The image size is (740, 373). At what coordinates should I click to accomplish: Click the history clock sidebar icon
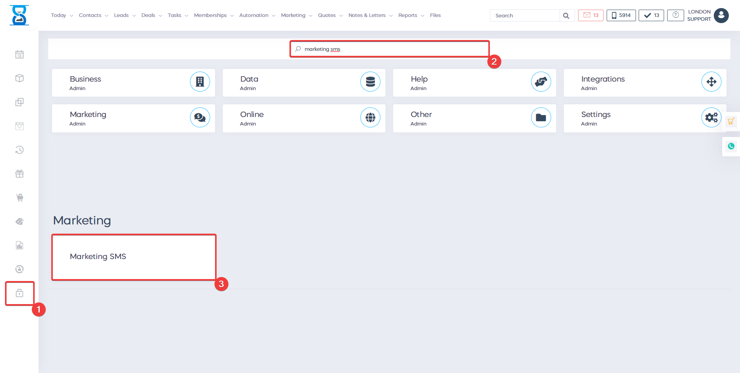tap(19, 150)
